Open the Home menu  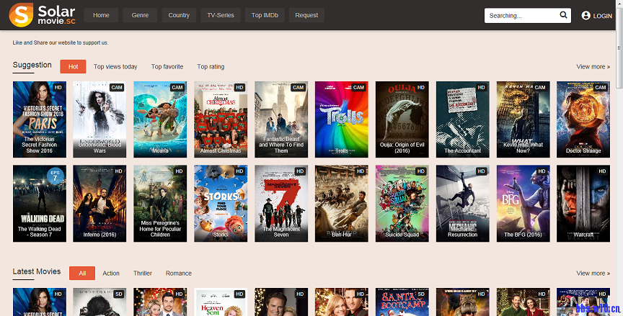coord(101,15)
